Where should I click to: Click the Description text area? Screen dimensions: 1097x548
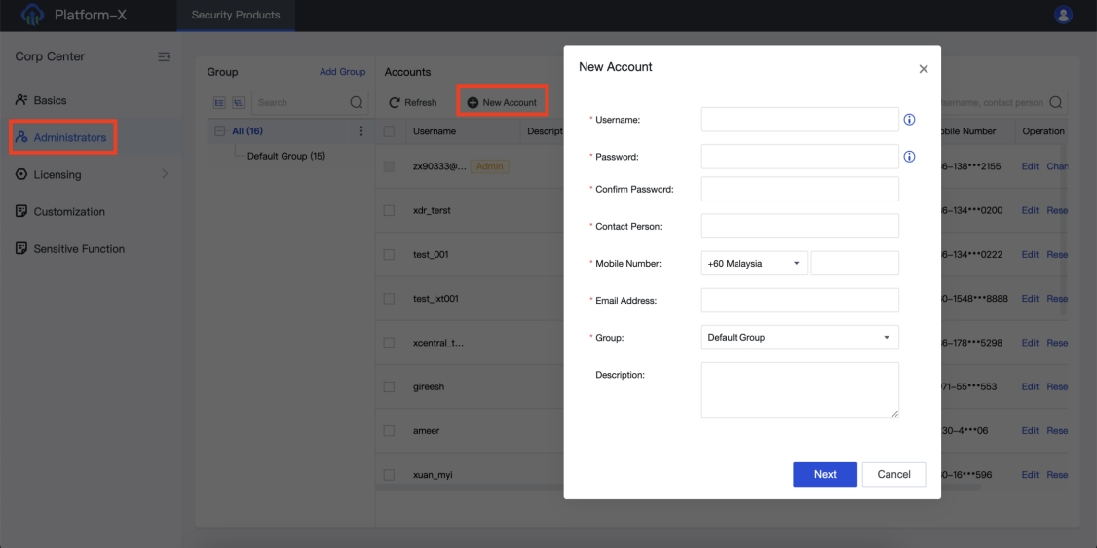click(x=800, y=389)
